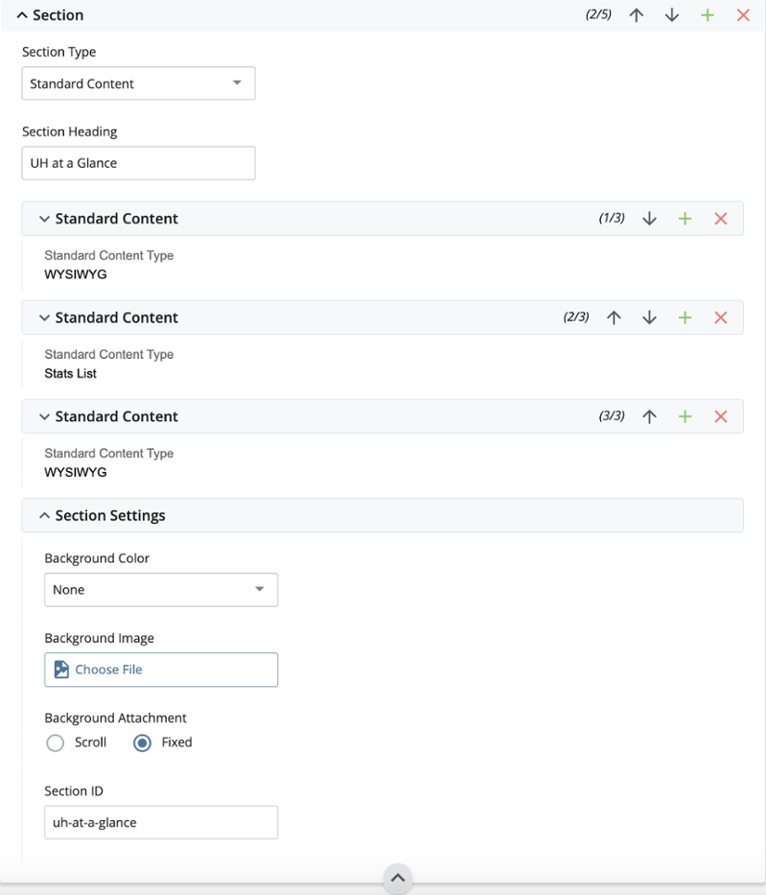Screen dimensions: 766x895
Task: Move third Standard Content (3/3) up
Action: click(649, 416)
